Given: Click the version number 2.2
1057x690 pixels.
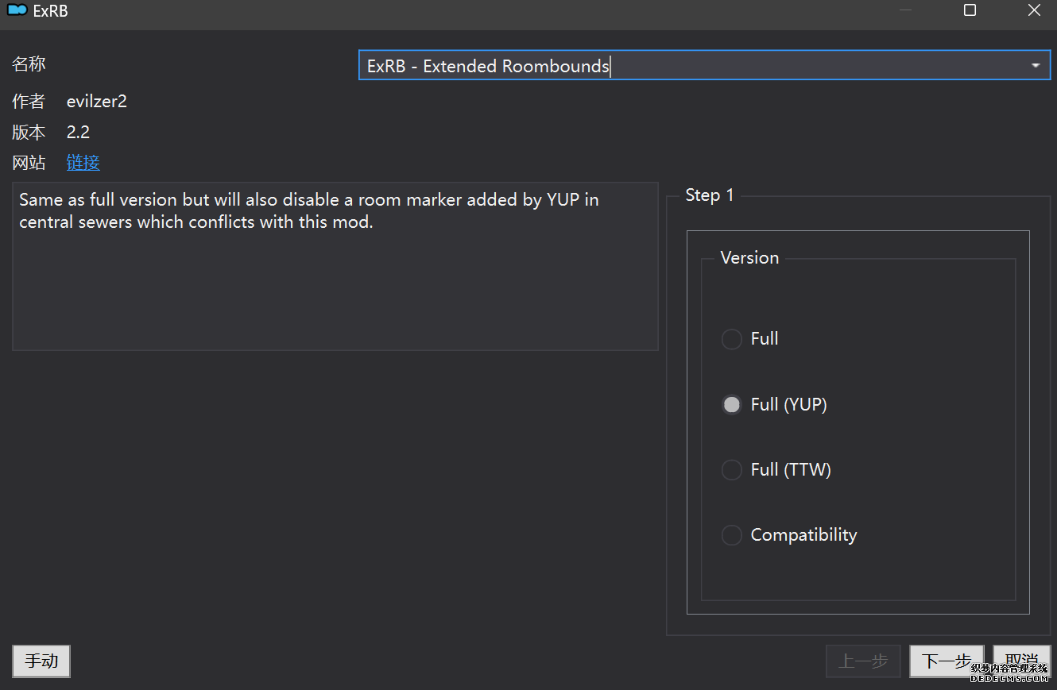Looking at the screenshot, I should click(78, 133).
